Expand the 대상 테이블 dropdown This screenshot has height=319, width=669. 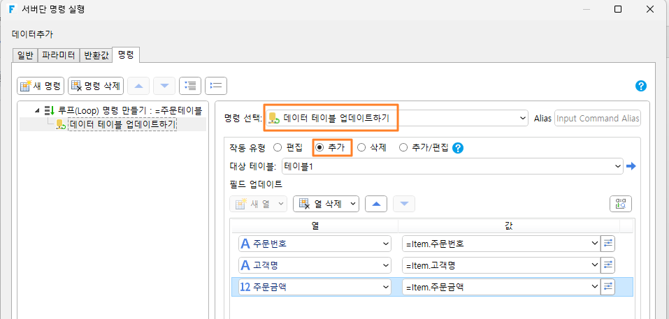[x=452, y=166]
